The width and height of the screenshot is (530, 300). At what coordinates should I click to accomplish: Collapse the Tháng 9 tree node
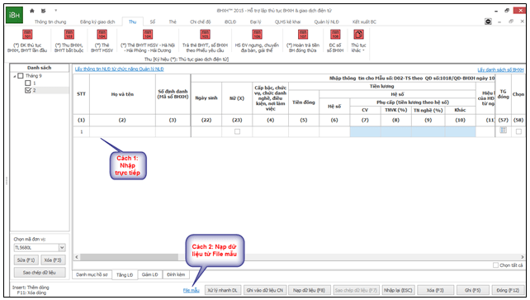click(x=15, y=76)
